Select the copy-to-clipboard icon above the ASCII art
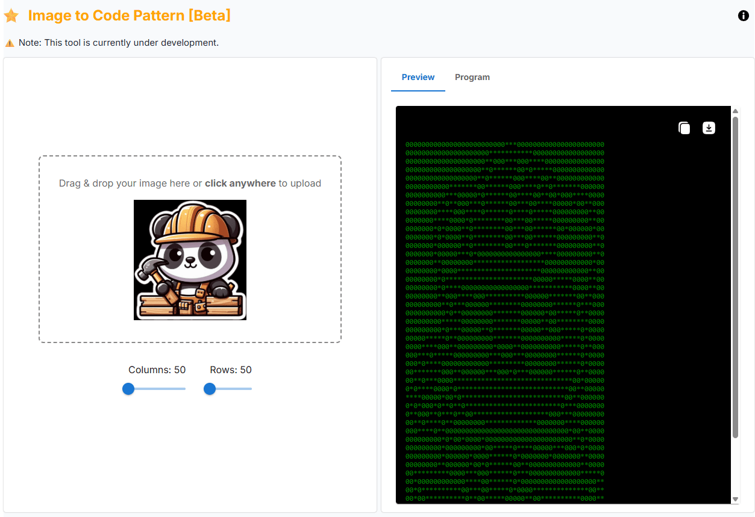Screen dimensions: 755x517 pos(684,128)
